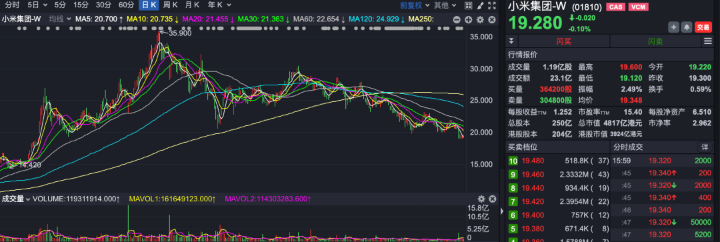
Task: Close the volume indicator panel
Action: coord(492,199)
